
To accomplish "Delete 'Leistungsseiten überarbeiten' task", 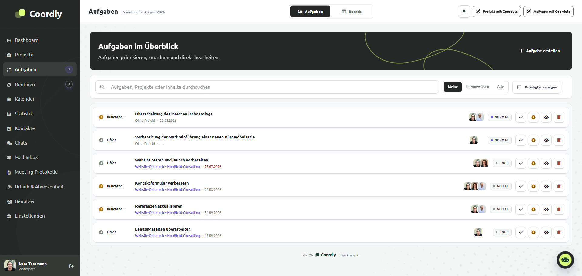I will pyautogui.click(x=559, y=232).
